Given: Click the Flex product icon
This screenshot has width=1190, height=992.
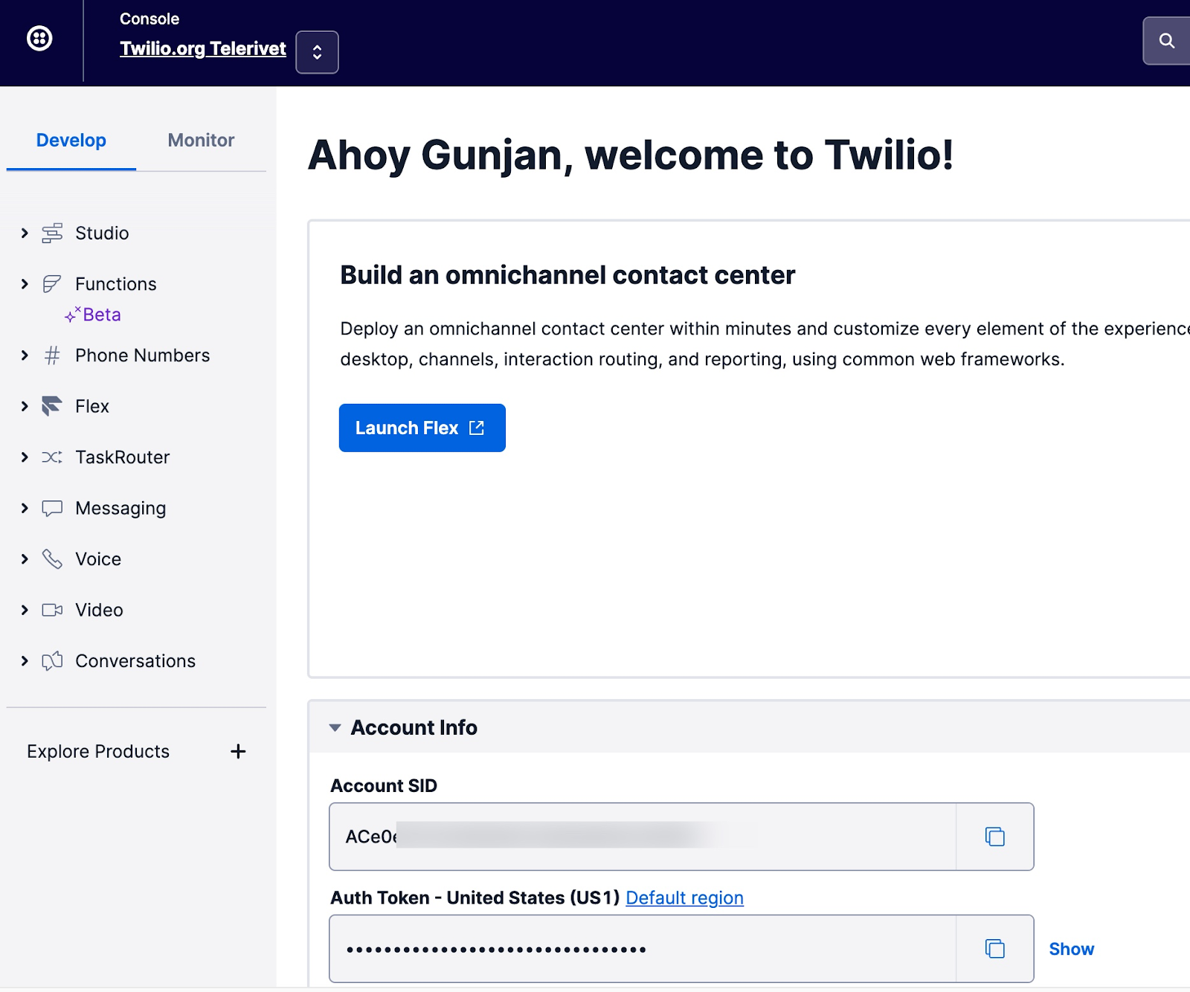Looking at the screenshot, I should (x=52, y=406).
